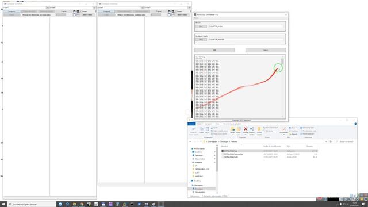Switch to the Inicio ribbon tab
Image resolution: width=368 pixels, height=207 pixels.
200,124
